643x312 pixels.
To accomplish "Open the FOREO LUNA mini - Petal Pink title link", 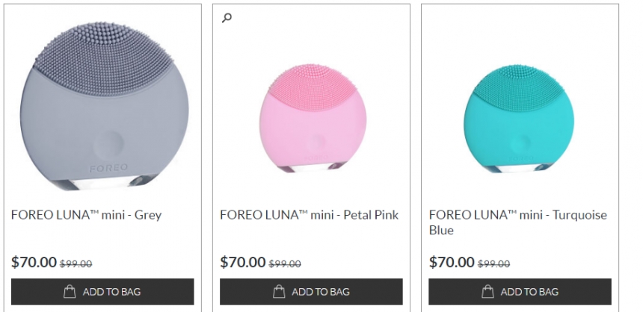I will (x=309, y=215).
